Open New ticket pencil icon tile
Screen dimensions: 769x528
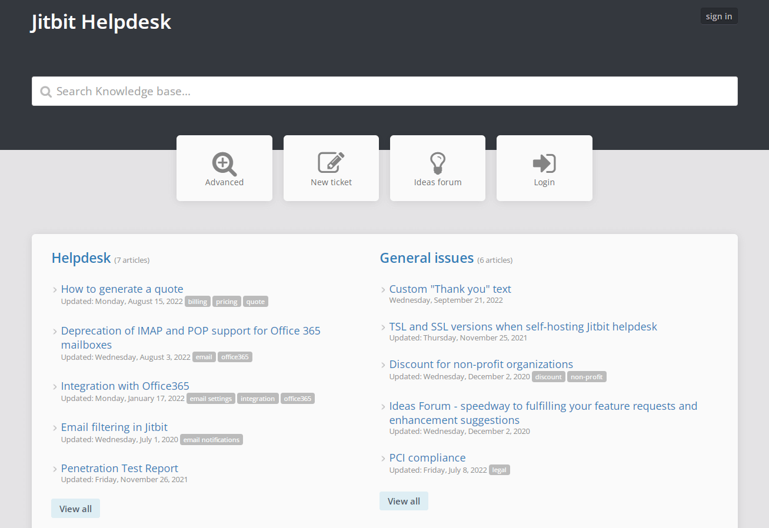(331, 168)
